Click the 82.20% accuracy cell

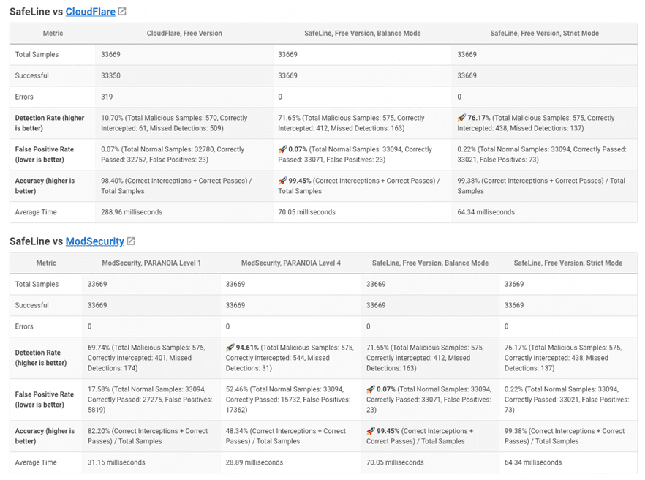[151, 436]
